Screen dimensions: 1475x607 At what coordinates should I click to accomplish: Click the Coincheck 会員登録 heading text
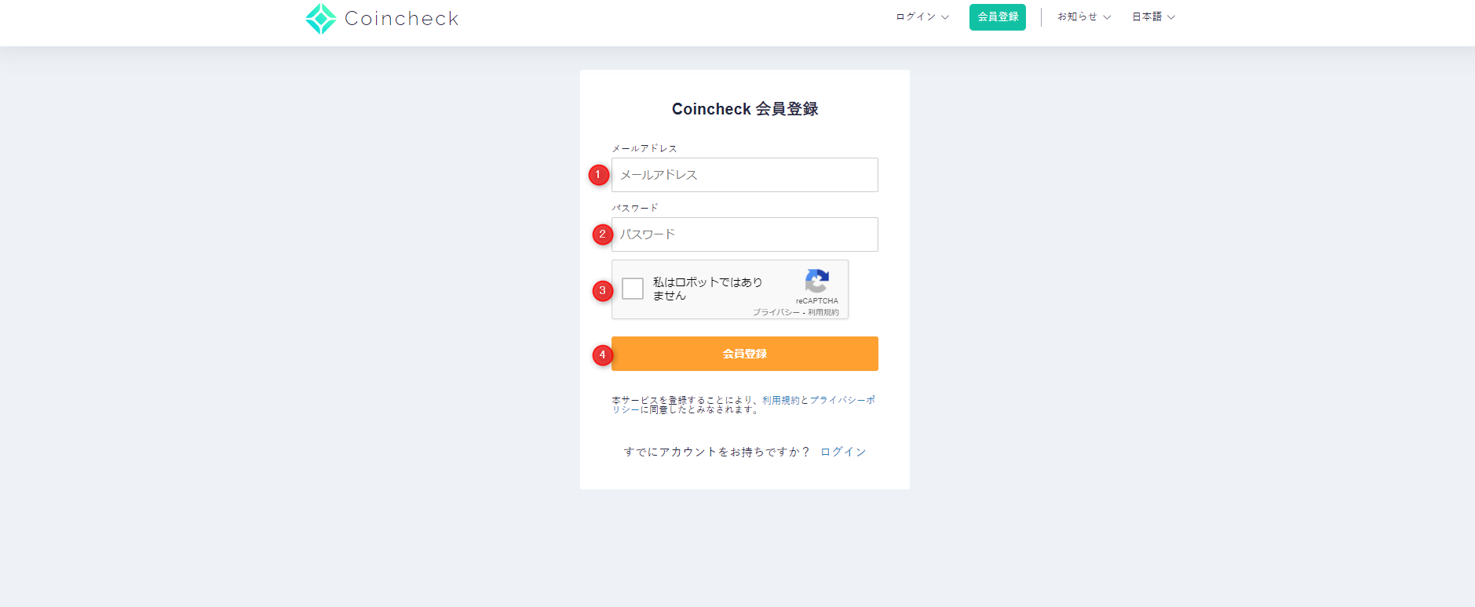tap(745, 109)
